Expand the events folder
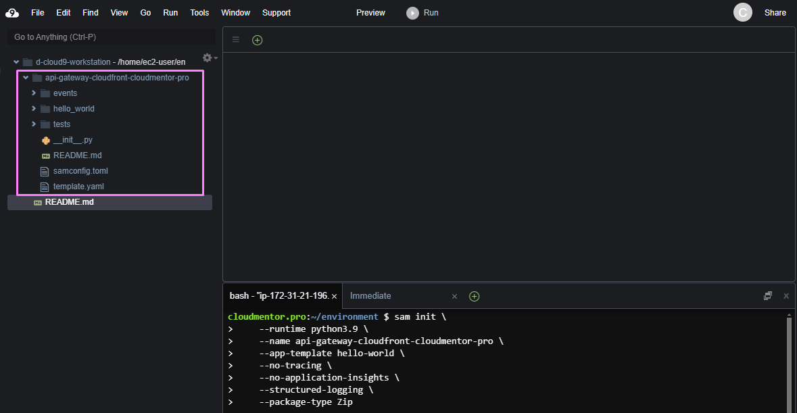797x413 pixels. point(34,93)
